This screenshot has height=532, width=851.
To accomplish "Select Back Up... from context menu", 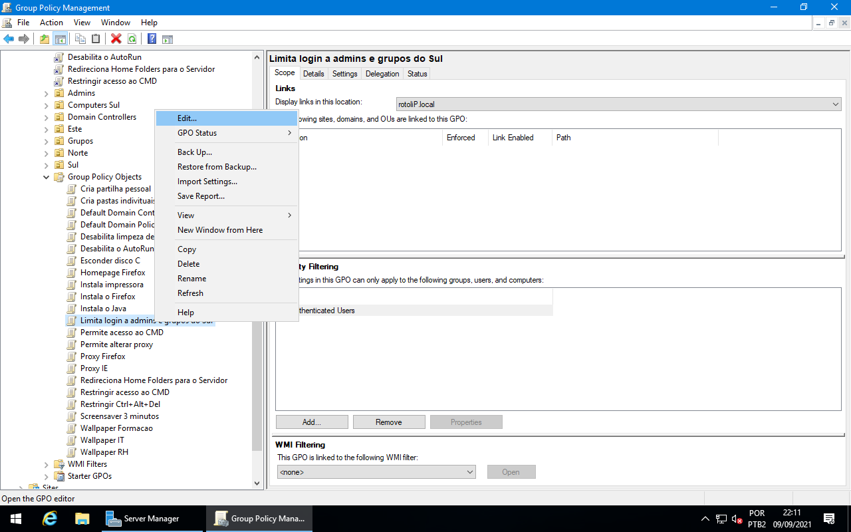I will point(194,152).
